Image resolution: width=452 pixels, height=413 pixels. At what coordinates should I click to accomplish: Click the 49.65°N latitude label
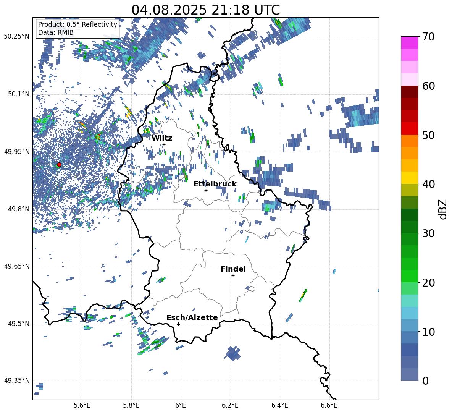(17, 266)
